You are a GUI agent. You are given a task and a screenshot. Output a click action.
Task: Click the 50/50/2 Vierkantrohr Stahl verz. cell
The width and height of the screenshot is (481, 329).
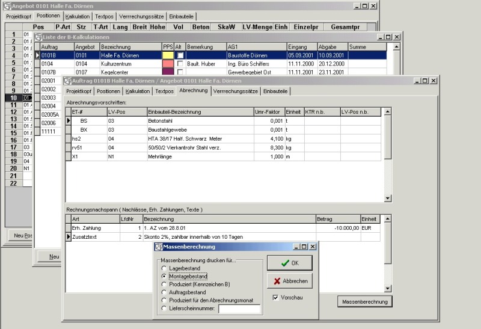(x=201, y=147)
